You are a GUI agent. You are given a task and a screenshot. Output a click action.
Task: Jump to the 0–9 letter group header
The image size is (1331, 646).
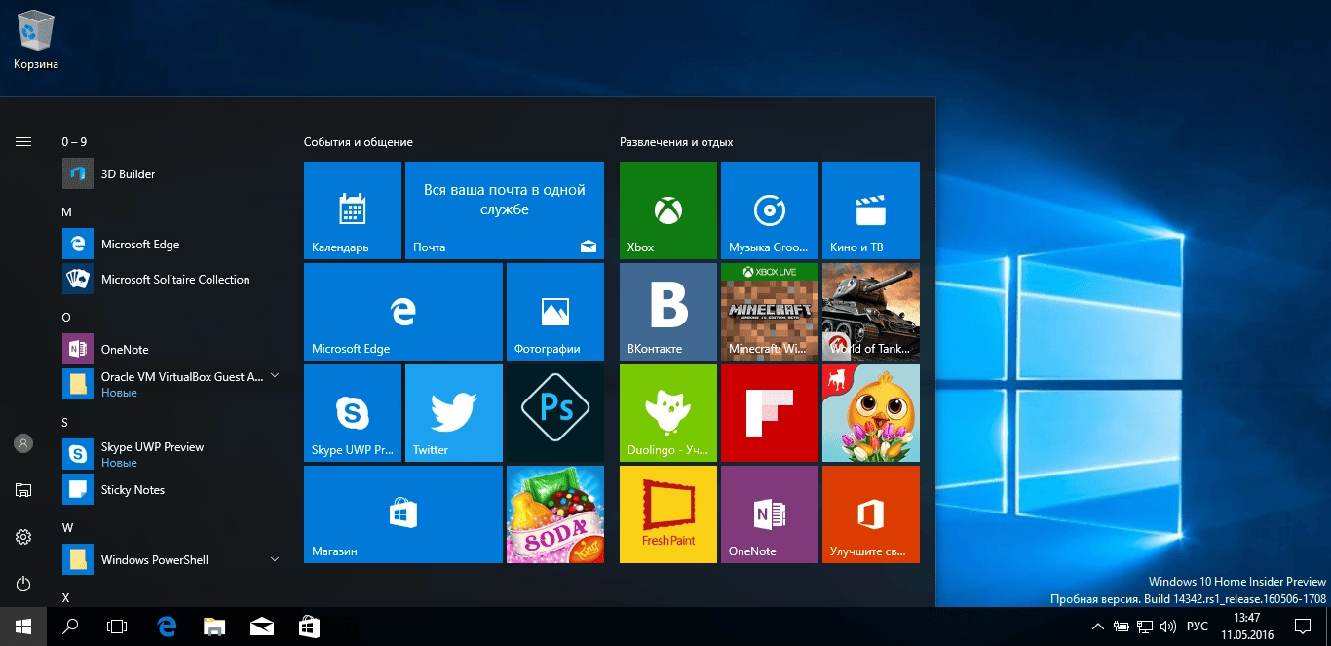coord(74,142)
